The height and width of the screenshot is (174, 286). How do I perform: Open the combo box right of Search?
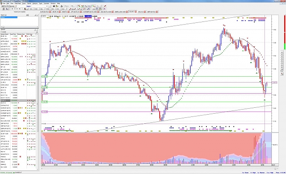pos(40,6)
